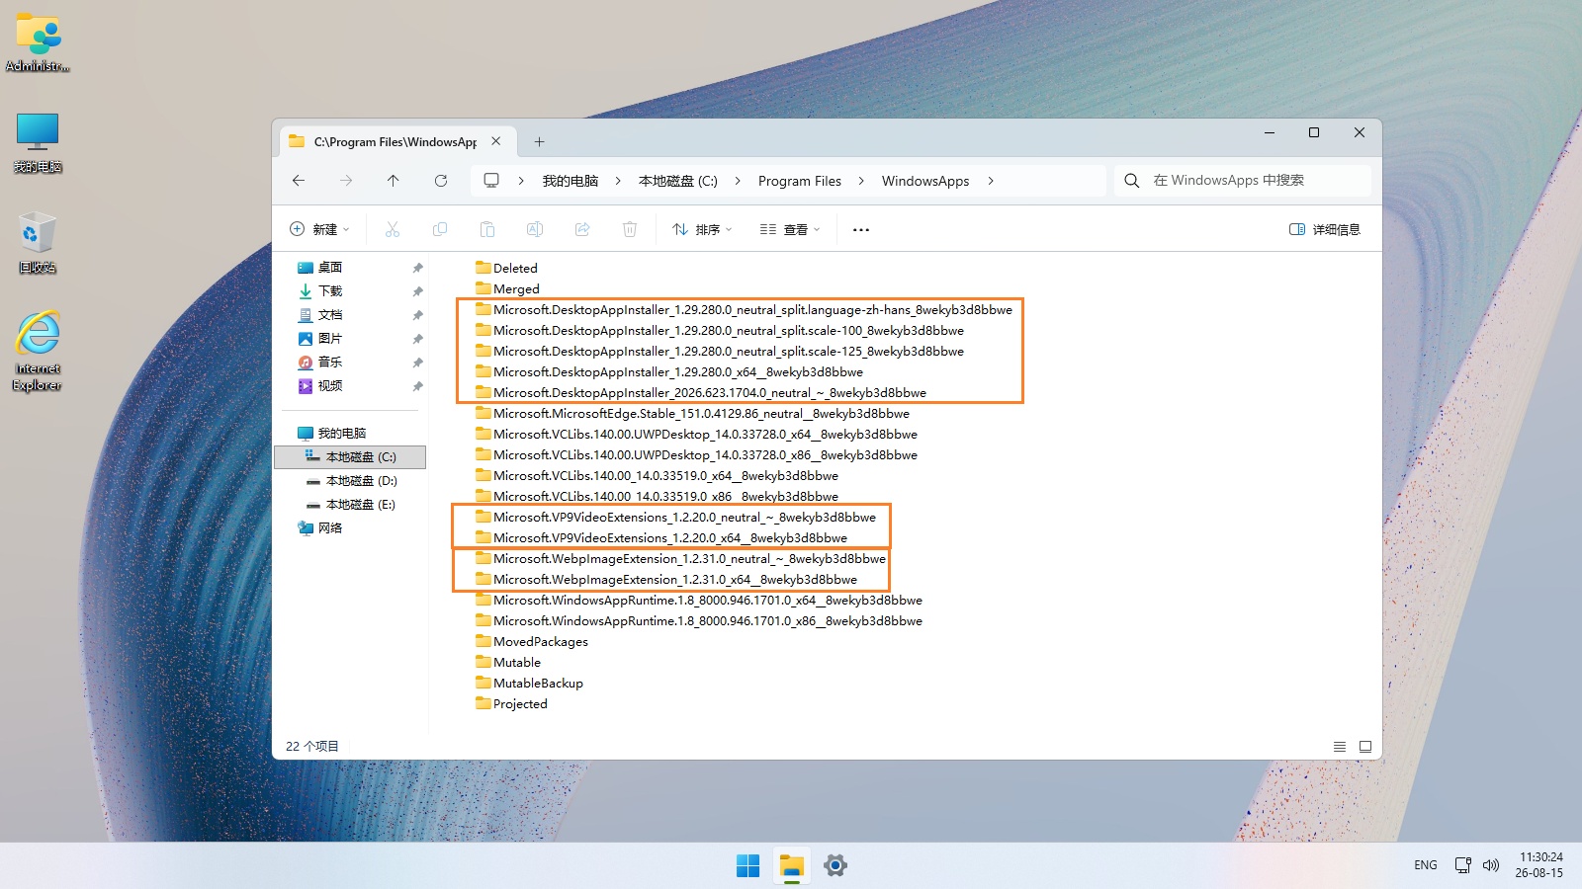Switch to large thumbnails view icon in status bar
1582x889 pixels.
tap(1365, 747)
